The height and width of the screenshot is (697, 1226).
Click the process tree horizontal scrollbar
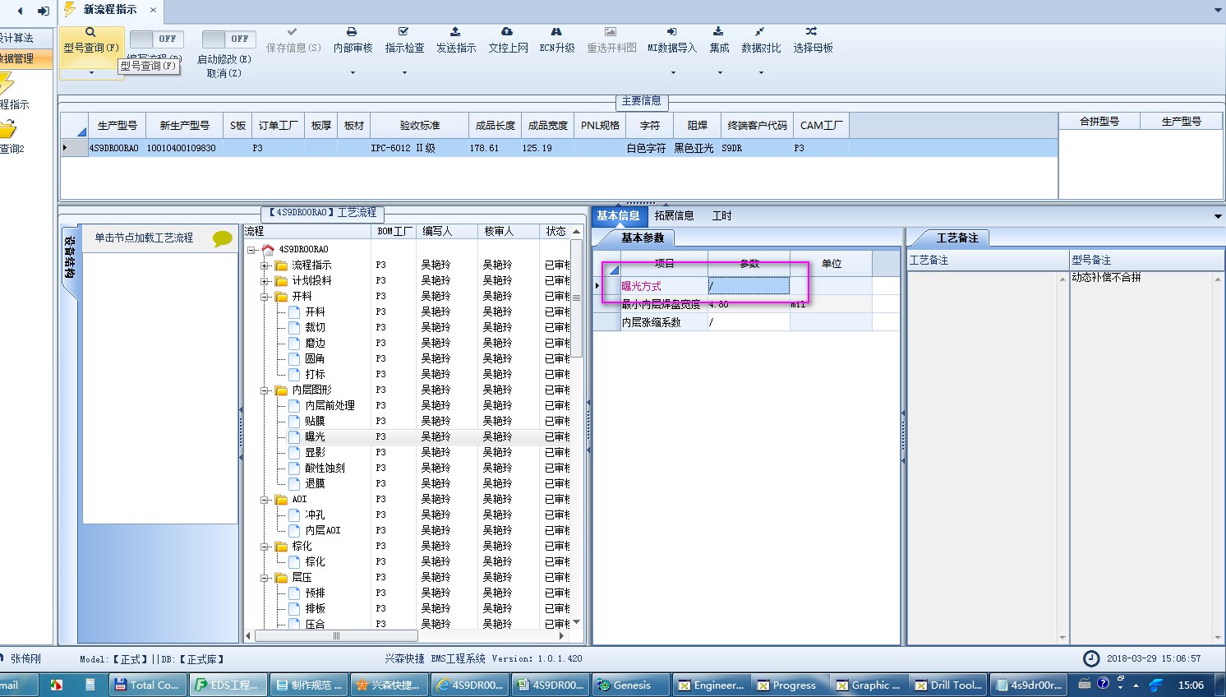[337, 635]
